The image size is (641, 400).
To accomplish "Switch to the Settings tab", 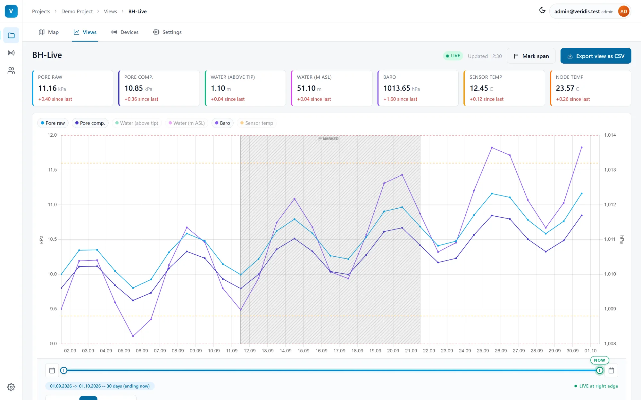I will pos(167,32).
